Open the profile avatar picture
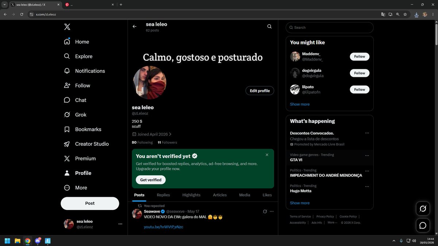This screenshot has width=438, height=246. [x=150, y=82]
